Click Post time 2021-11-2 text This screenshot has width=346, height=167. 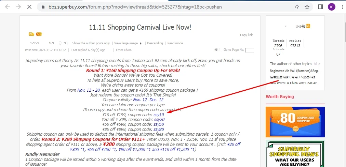click(45, 50)
